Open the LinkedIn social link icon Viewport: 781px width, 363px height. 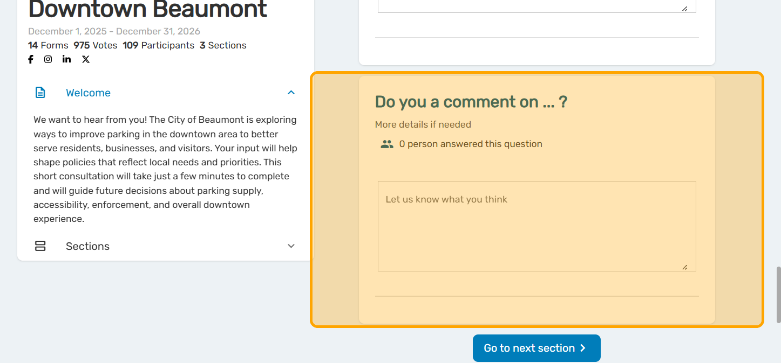point(66,59)
